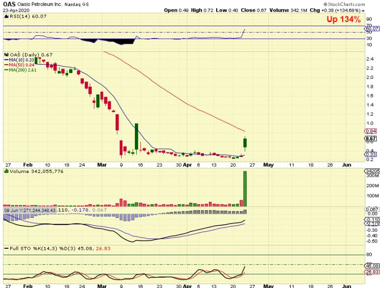Click the Nasdaq GS exchange label

pos(76,4)
